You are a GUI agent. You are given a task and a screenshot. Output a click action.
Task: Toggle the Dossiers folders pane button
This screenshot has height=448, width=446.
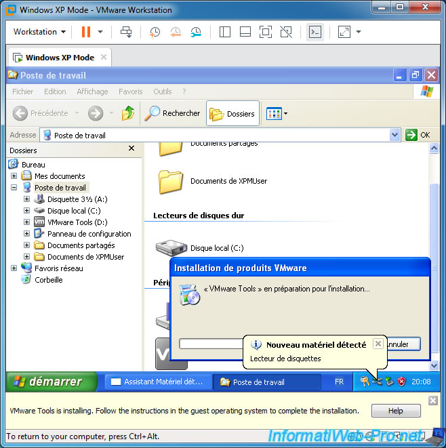tap(232, 113)
